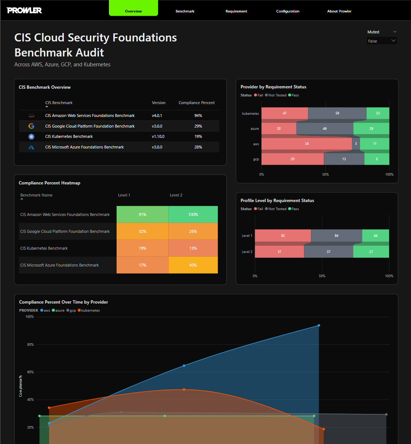
Task: Click the 94% compliance percent cell
Action: click(198, 115)
